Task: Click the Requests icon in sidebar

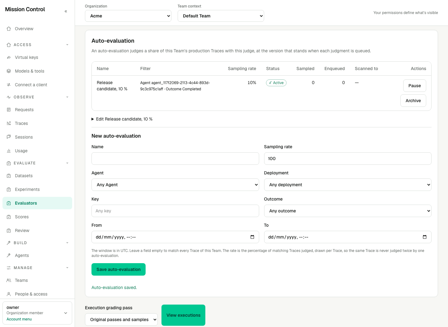Action: pyautogui.click(x=9, y=110)
